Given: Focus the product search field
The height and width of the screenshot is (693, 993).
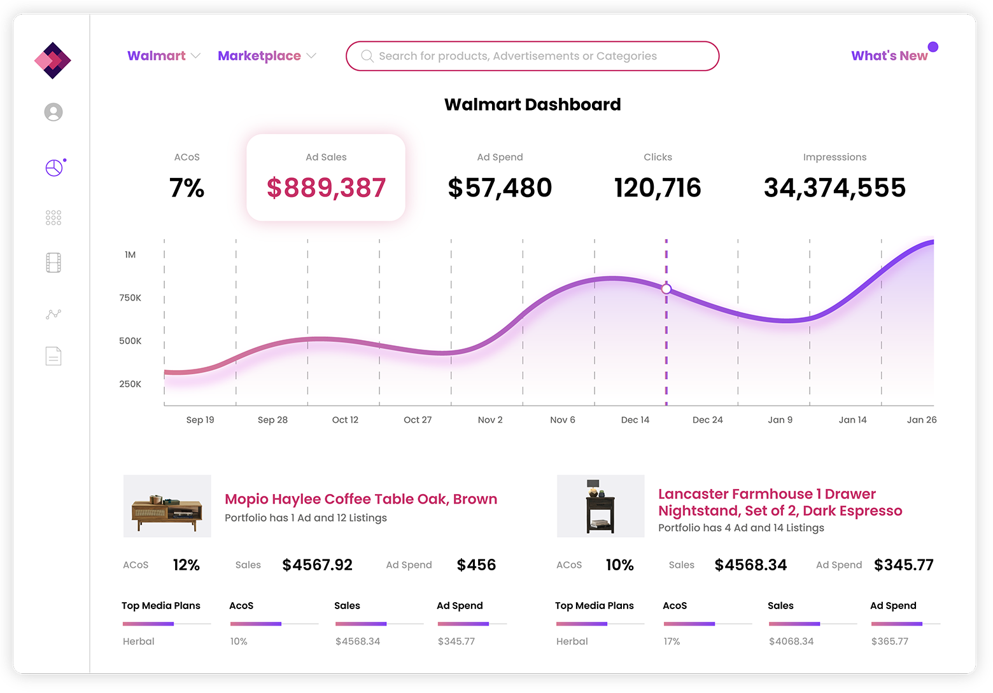Looking at the screenshot, I should pos(533,56).
